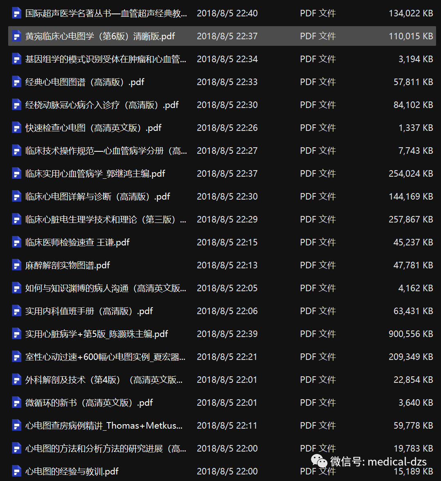Click the file starting with 心电图查房病例精讲_Thomas
Viewport: 441px width, 481px height.
(x=104, y=426)
